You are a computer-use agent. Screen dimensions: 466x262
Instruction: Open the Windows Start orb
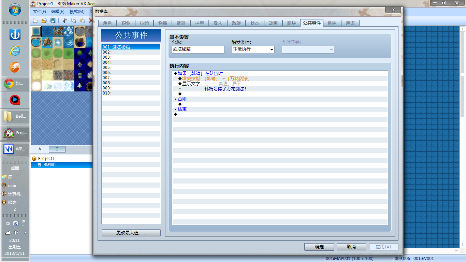click(15, 9)
